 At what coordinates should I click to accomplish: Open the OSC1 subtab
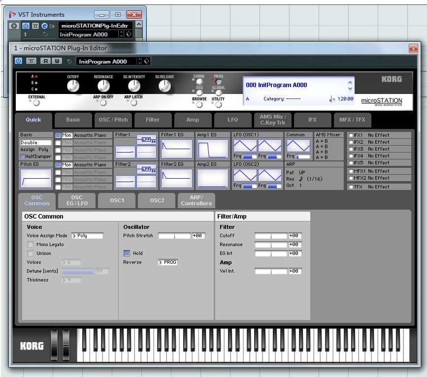[117, 201]
